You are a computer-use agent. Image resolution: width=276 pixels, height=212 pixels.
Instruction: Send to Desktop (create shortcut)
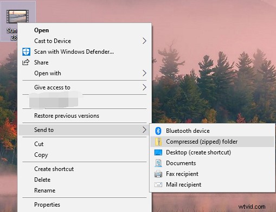(213, 152)
